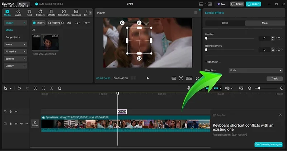Click the Feather slider handle

206,38
